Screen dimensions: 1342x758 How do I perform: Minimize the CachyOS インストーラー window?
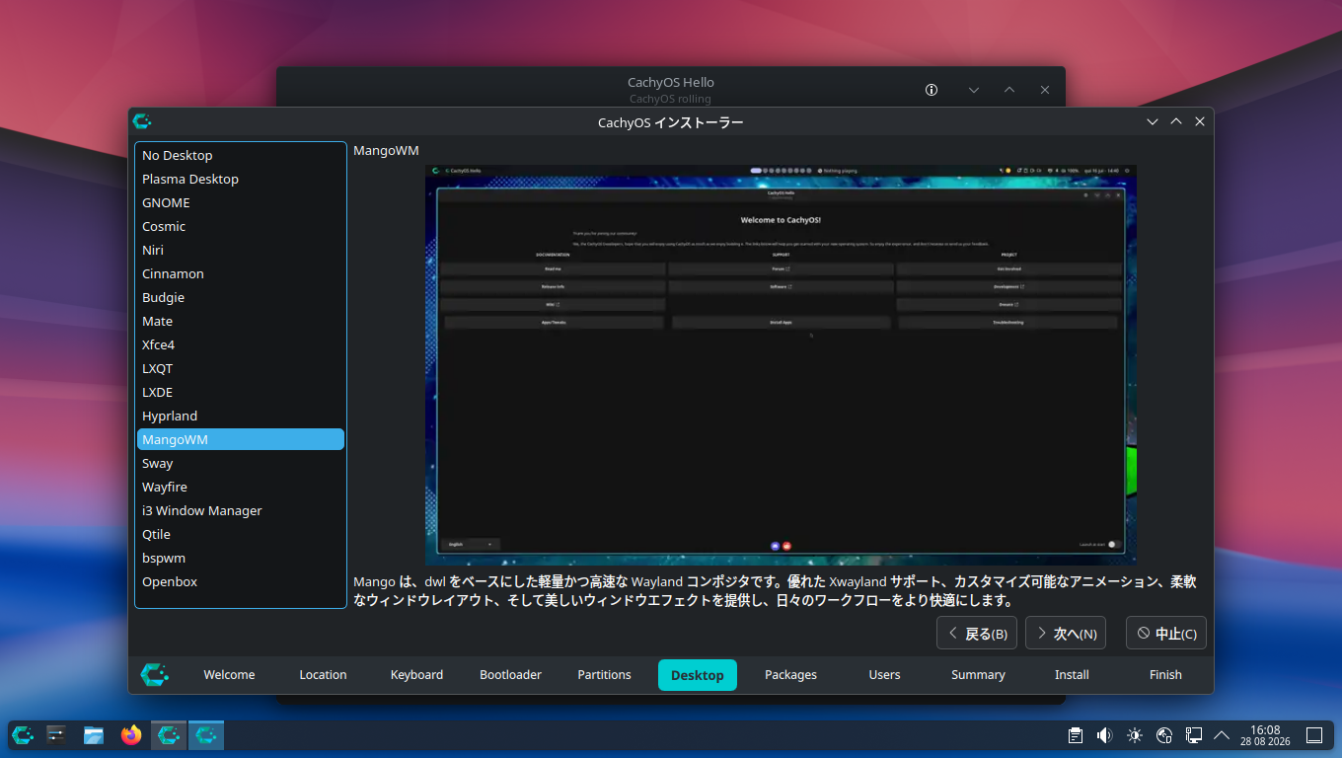point(1153,121)
